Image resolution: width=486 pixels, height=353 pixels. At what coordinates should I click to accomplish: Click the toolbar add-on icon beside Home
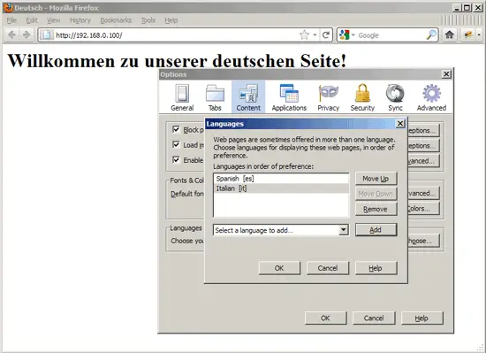[x=468, y=35]
